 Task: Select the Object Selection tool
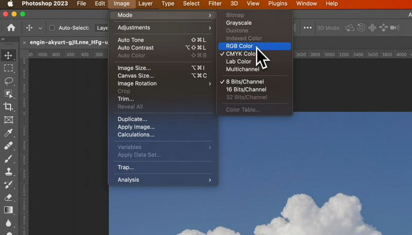coord(8,94)
